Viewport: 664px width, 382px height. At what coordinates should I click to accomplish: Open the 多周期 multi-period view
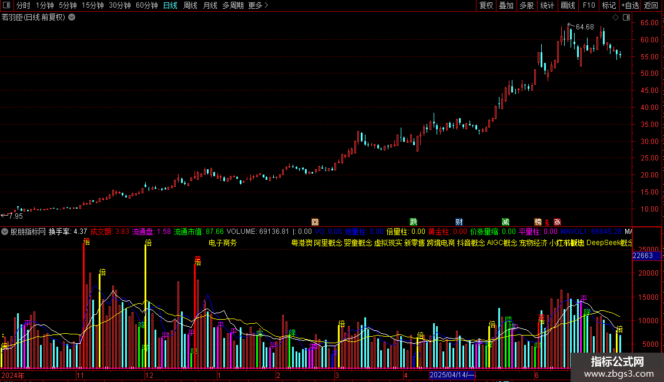[233, 5]
